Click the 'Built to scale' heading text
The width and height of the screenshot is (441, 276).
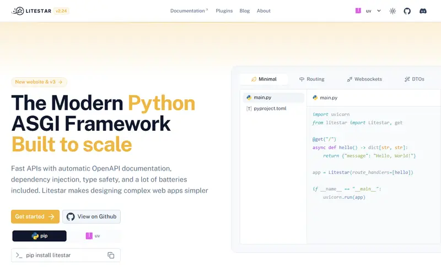72,145
